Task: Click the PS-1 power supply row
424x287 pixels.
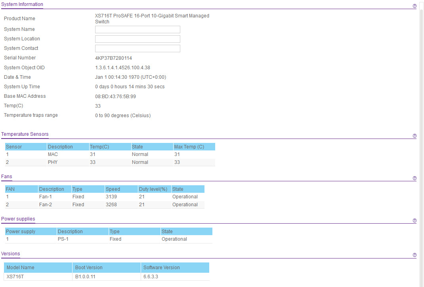Action: coord(109,239)
